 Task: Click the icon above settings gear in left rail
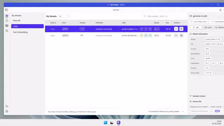[7, 106]
